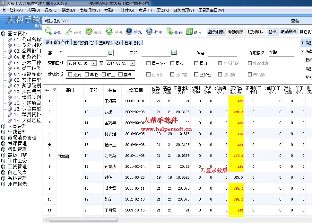Click the 计件工资 module icon
The width and height of the screenshot is (312, 224).
click(3, 161)
